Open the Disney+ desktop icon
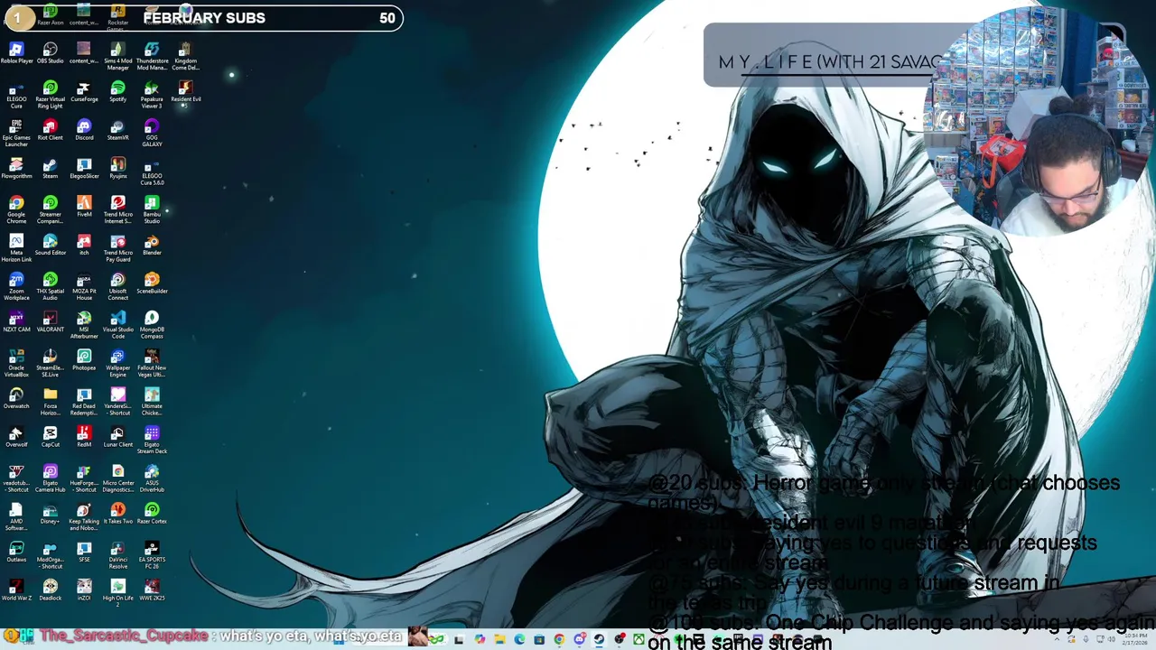The image size is (1156, 650). click(x=50, y=514)
